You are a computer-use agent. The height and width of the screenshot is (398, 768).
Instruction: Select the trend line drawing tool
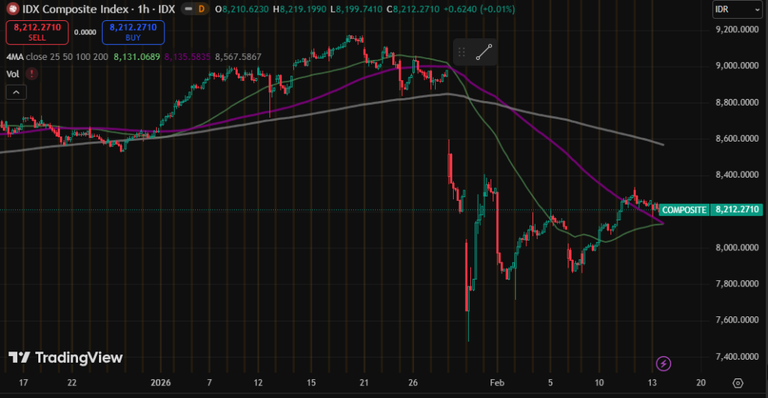pyautogui.click(x=484, y=52)
